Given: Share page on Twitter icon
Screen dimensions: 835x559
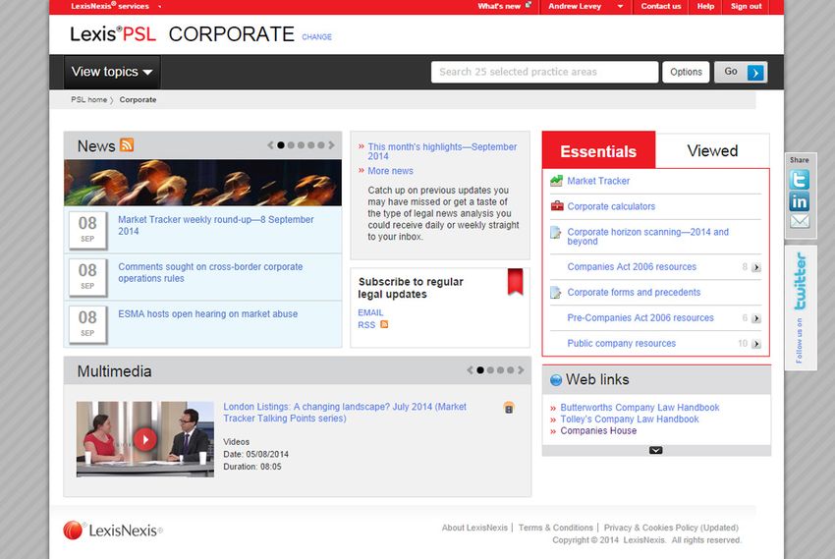Looking at the screenshot, I should coord(800,180).
